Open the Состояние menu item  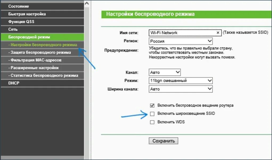(x=42, y=6)
